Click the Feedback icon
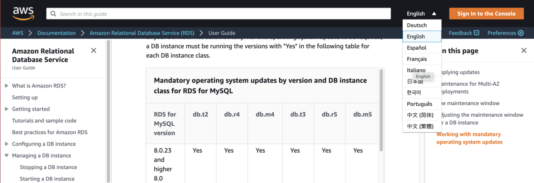The width and height of the screenshot is (534, 183). [477, 33]
